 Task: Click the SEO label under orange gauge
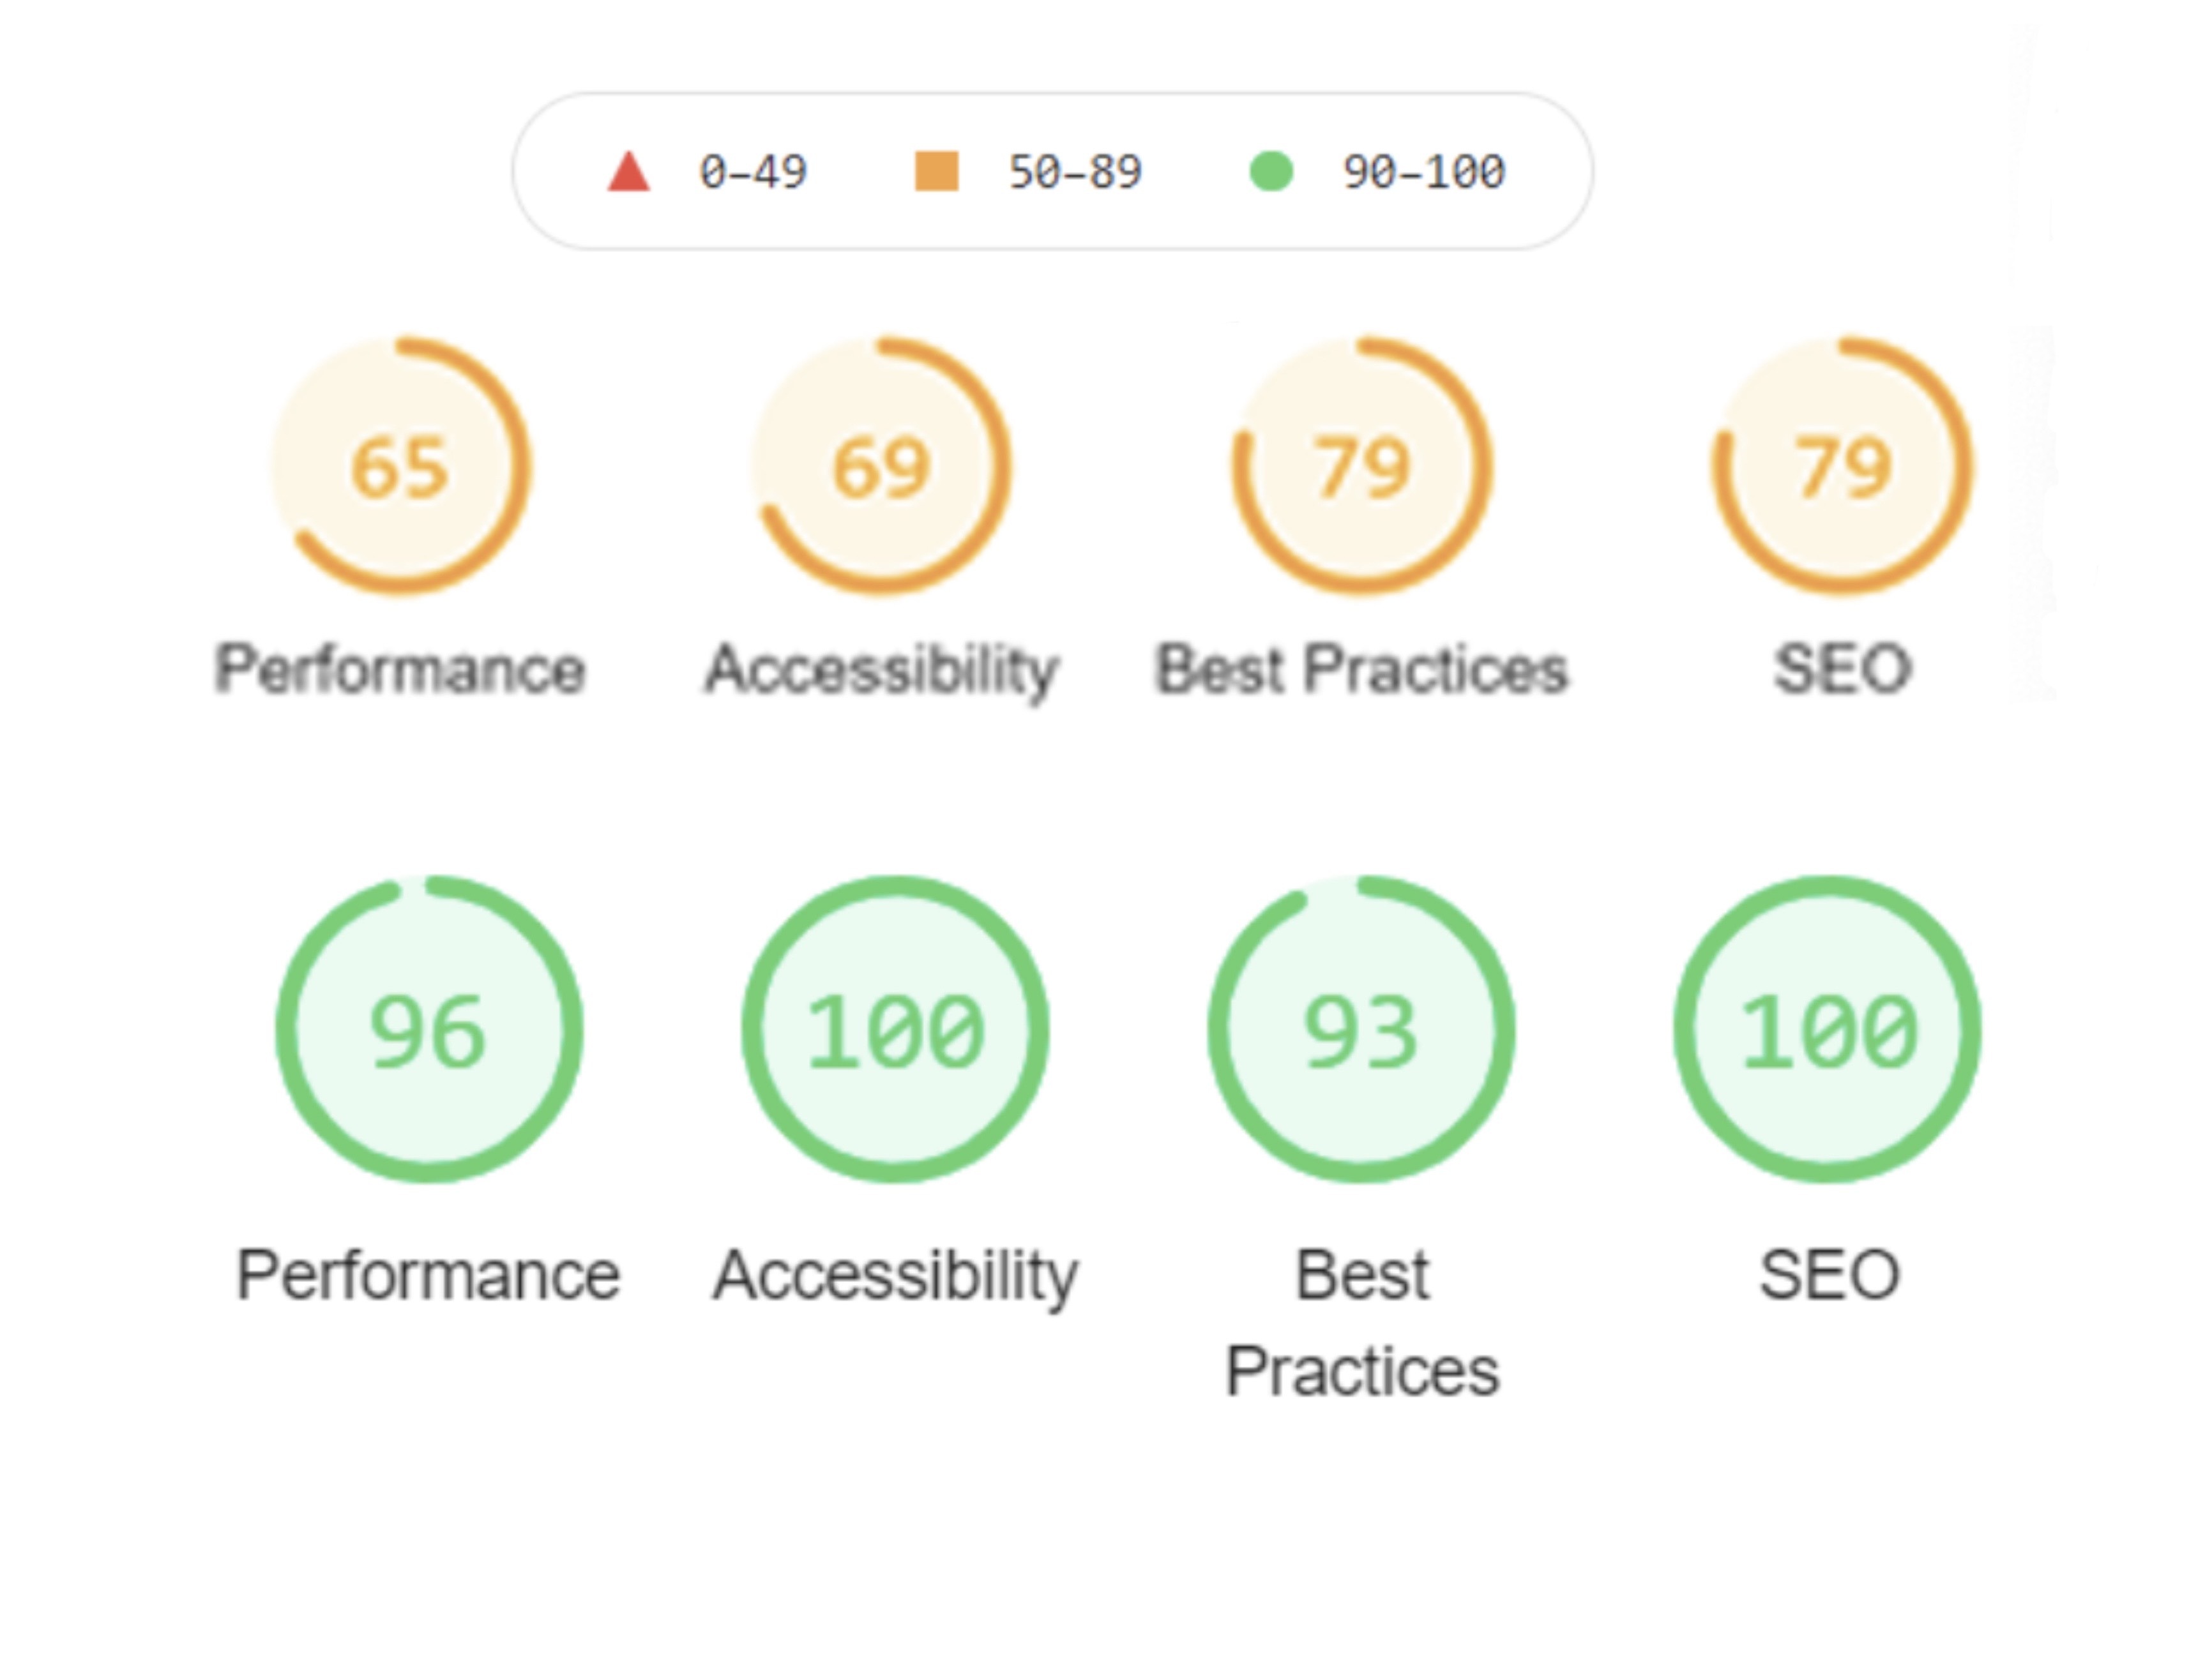tap(1843, 668)
